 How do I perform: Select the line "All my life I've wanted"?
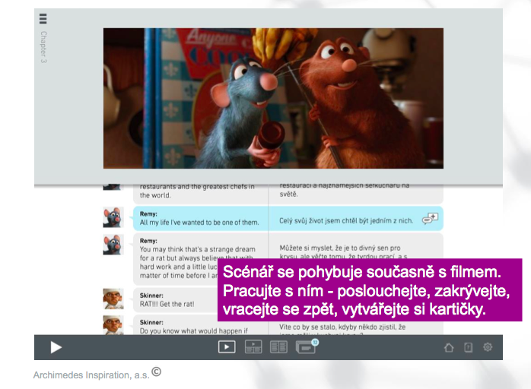(x=199, y=223)
